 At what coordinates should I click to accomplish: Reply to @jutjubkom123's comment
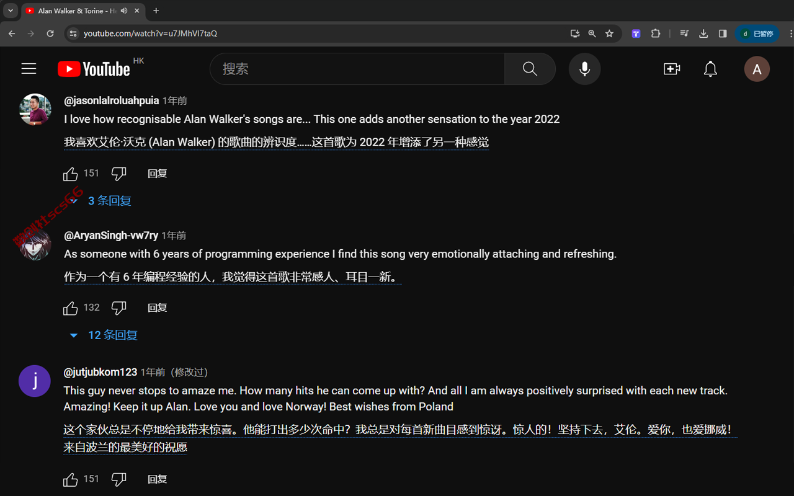(x=158, y=479)
